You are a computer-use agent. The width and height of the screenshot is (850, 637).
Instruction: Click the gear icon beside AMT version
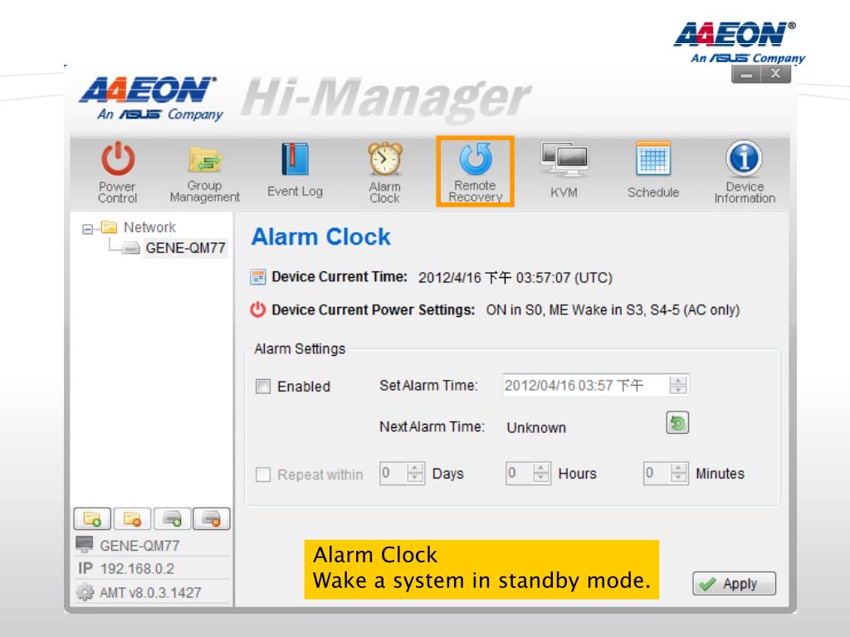click(x=84, y=592)
